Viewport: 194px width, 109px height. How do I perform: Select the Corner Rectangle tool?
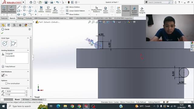pos(18,11)
